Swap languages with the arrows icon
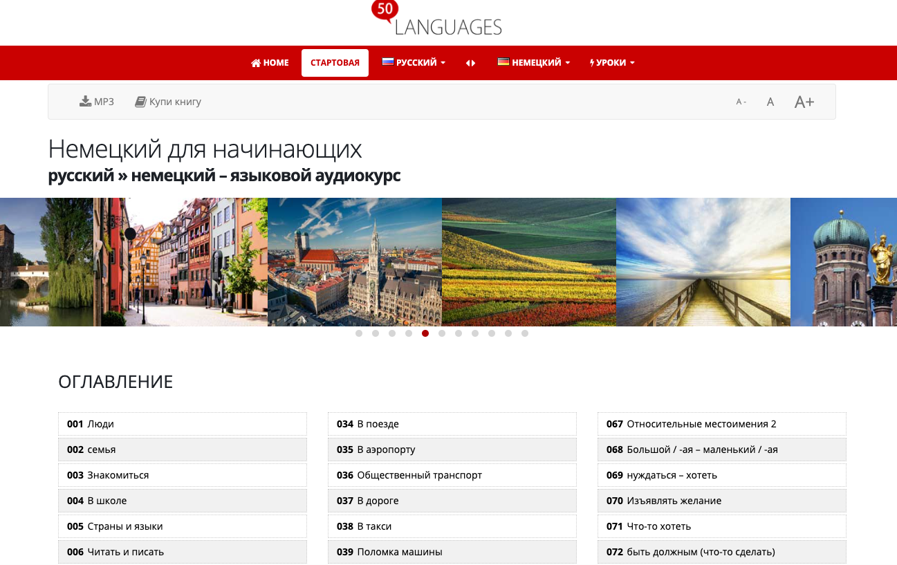The height and width of the screenshot is (565, 897). [x=470, y=63]
